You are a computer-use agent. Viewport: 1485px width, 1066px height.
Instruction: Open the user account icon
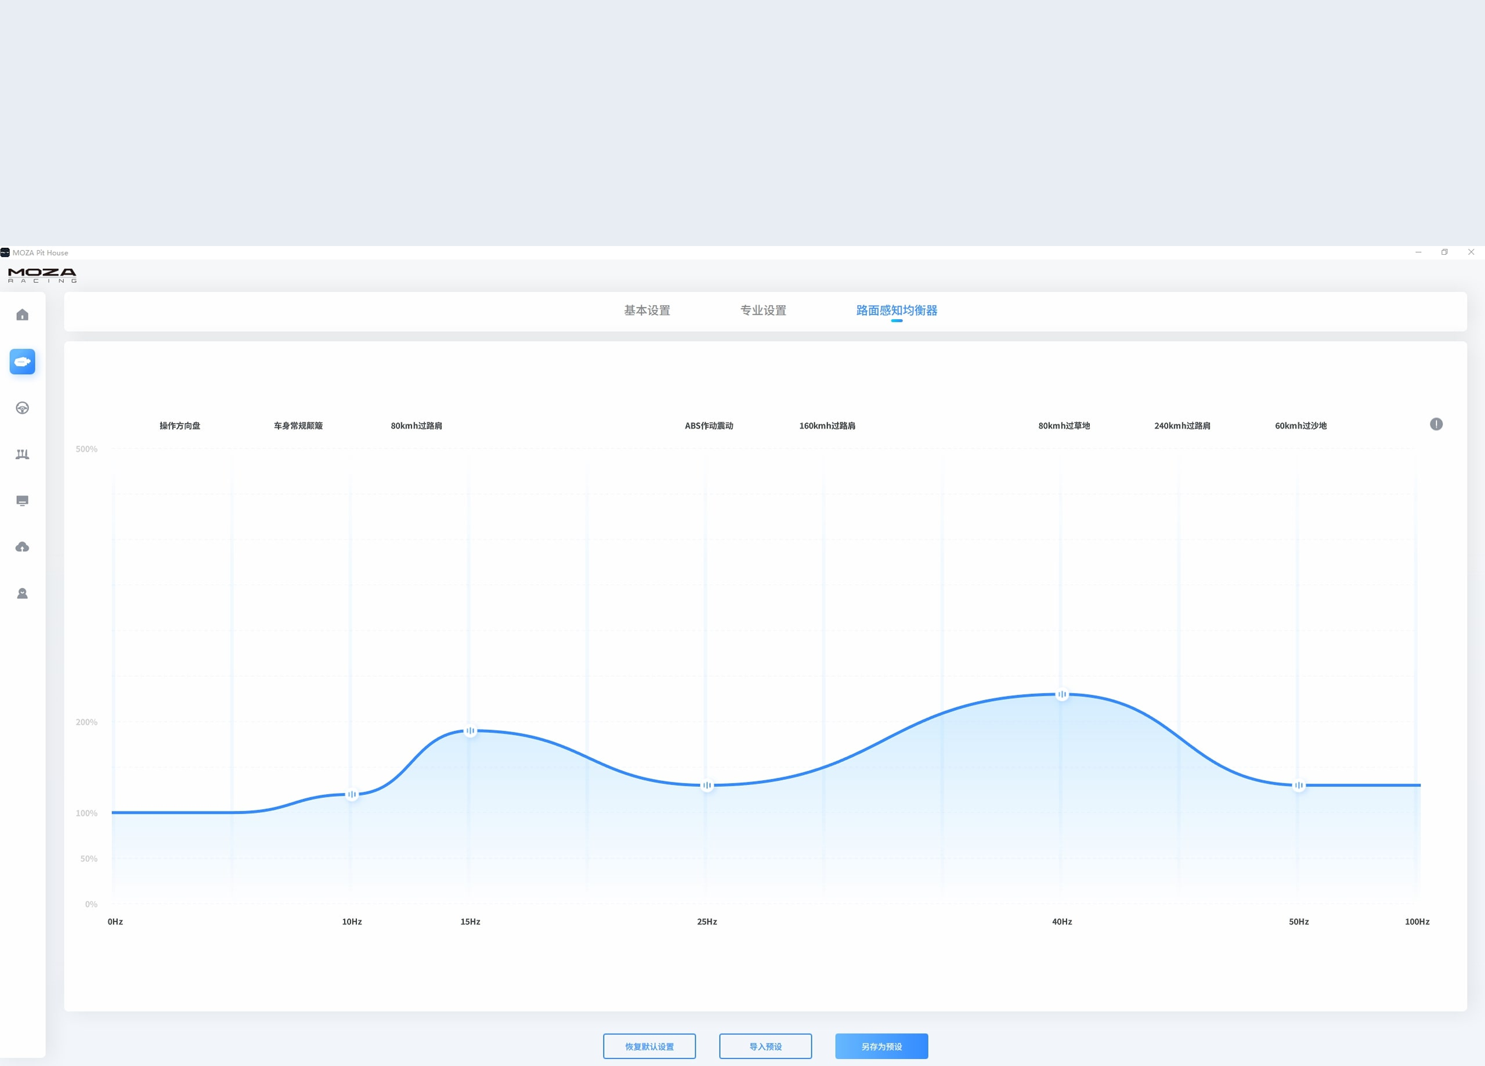tap(22, 593)
